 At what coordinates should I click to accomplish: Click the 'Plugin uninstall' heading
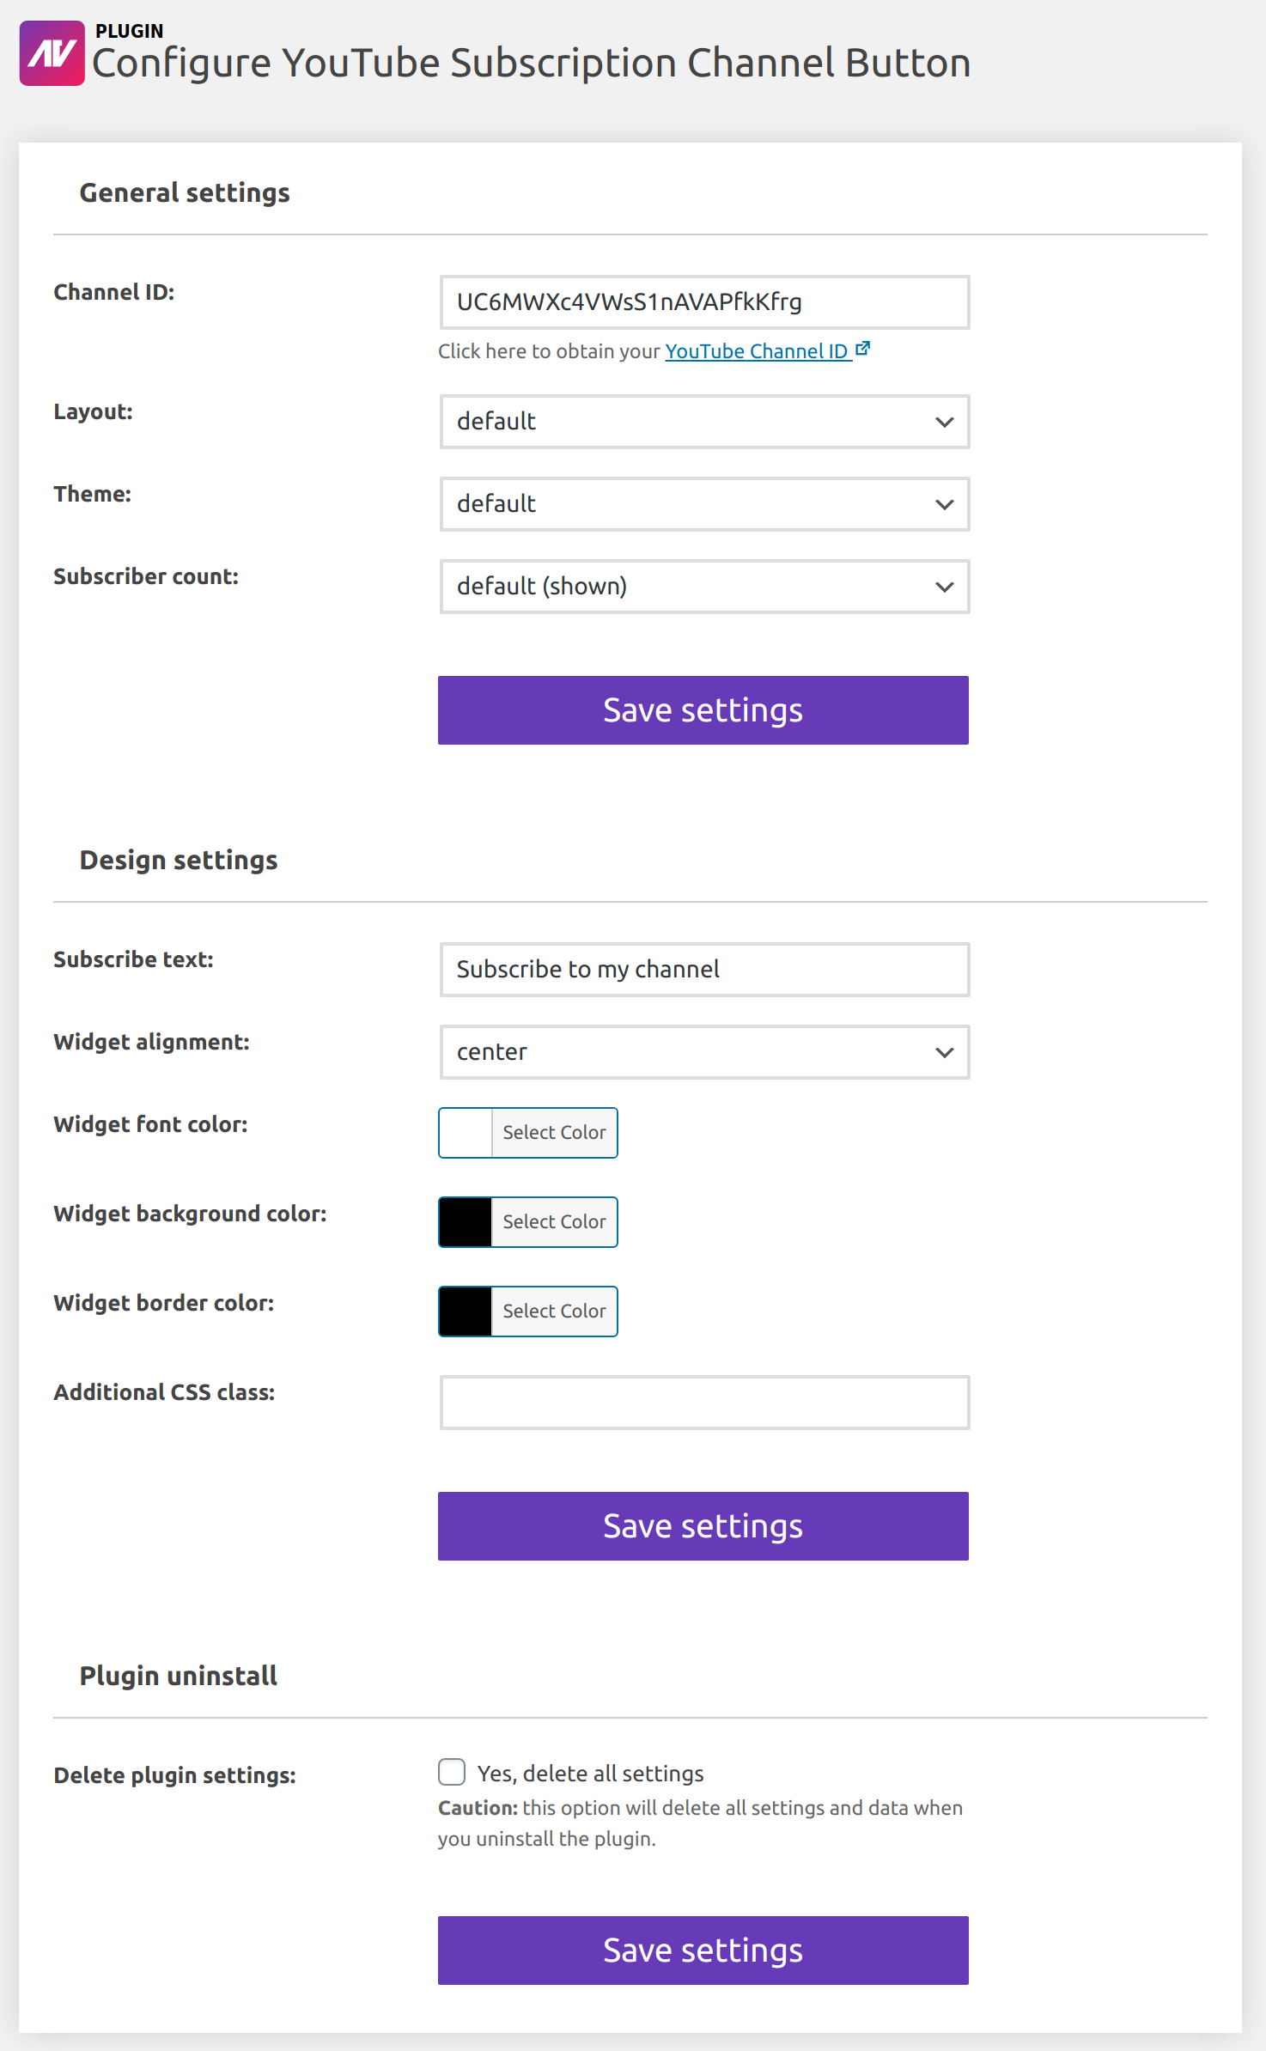179,1676
